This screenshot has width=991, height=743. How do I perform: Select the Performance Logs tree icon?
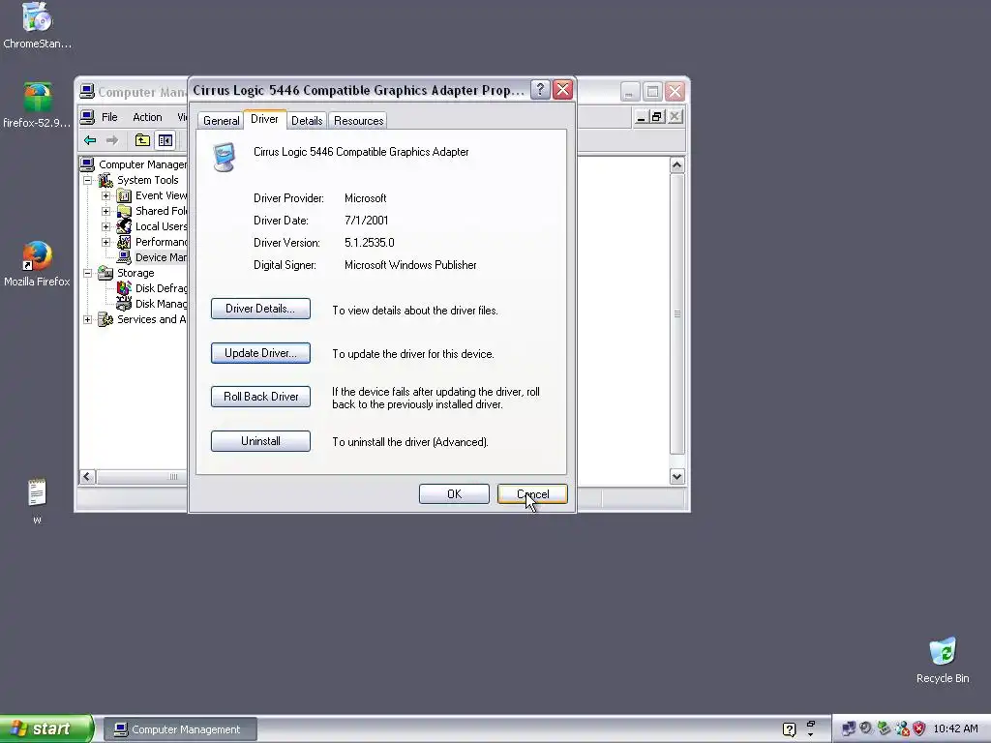click(x=124, y=242)
